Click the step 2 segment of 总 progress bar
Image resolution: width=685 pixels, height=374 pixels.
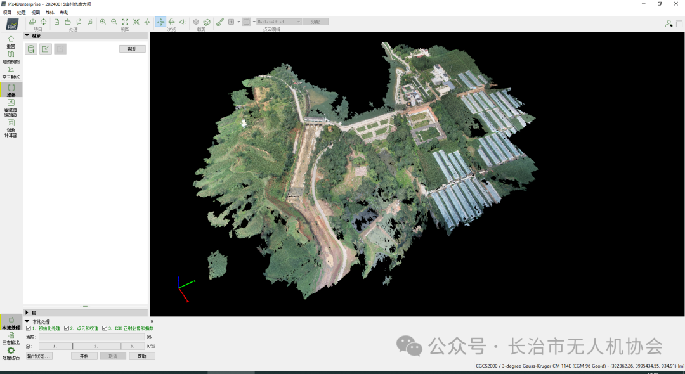pyautogui.click(x=96, y=346)
